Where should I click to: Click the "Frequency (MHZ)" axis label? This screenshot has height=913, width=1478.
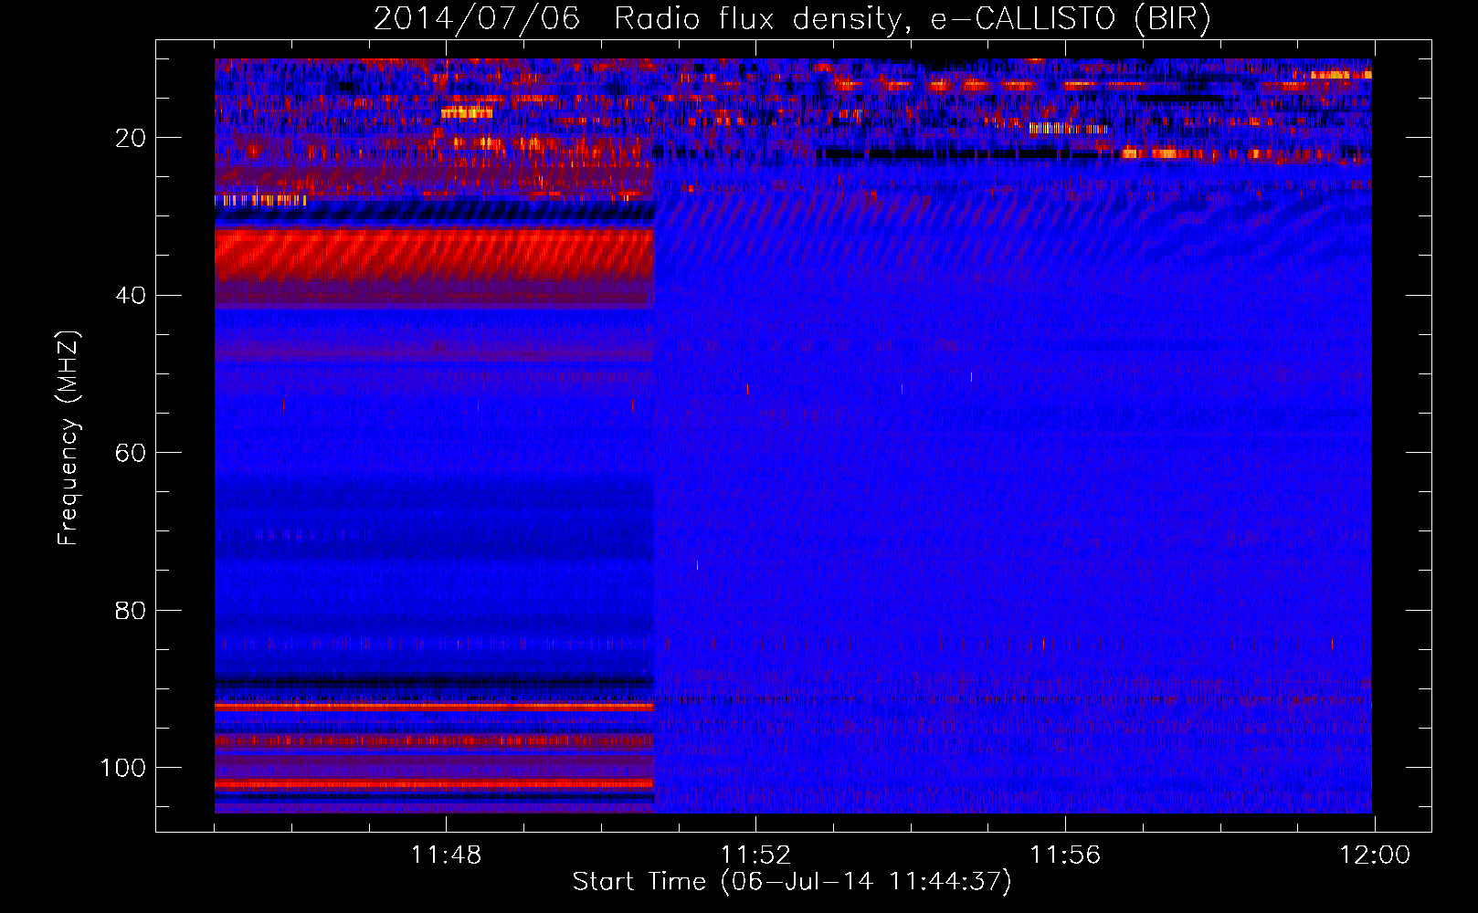pos(69,438)
